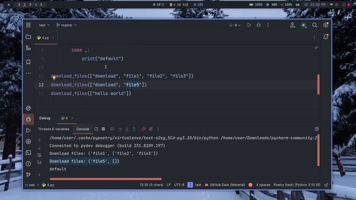This screenshot has height=200, width=356.
Task: Open IDE settings gear
Action: (x=326, y=25)
